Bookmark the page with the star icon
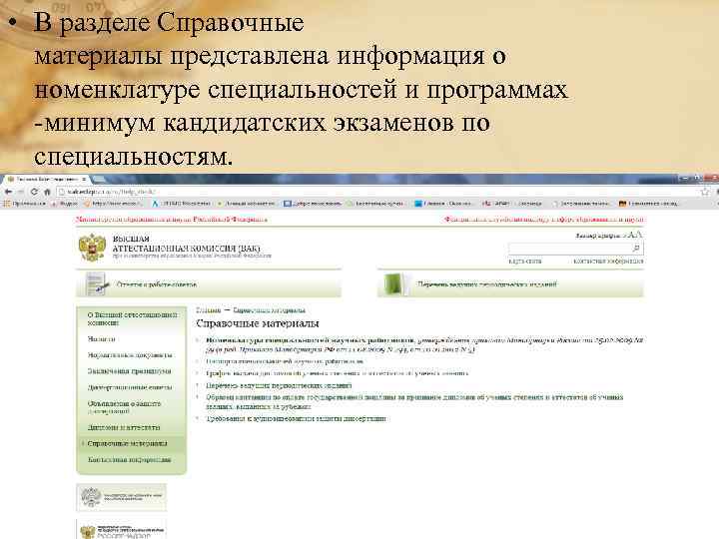The width and height of the screenshot is (719, 539). click(705, 192)
